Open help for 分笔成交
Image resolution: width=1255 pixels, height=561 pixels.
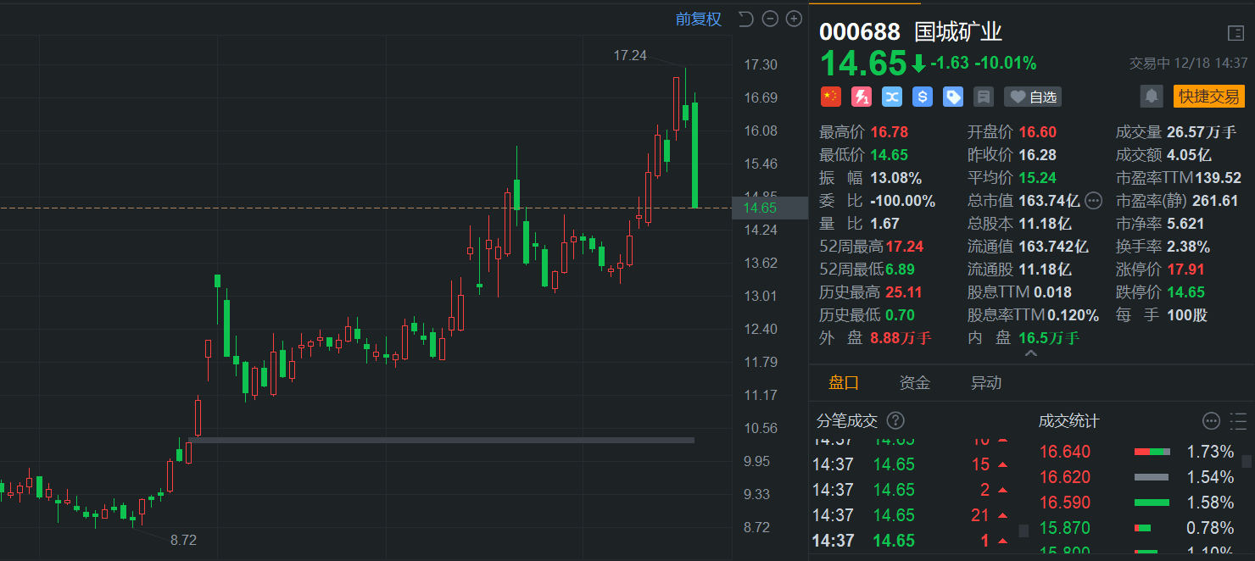point(895,421)
